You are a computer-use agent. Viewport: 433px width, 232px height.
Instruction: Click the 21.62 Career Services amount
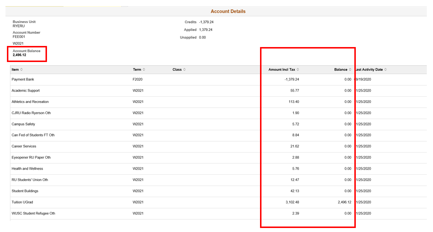(295, 146)
